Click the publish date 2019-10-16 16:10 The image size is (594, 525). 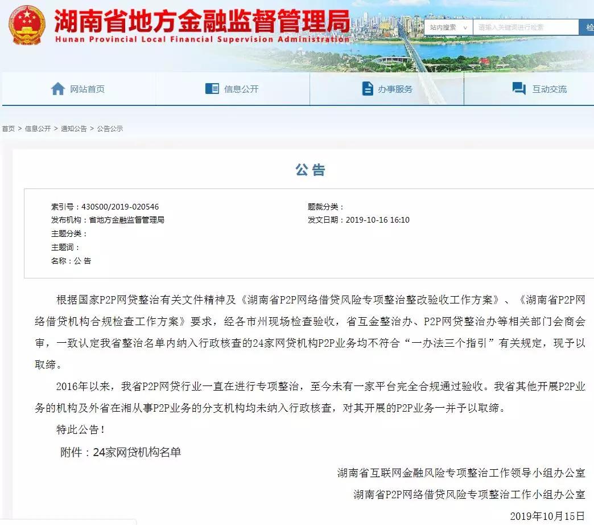pyautogui.click(x=378, y=220)
